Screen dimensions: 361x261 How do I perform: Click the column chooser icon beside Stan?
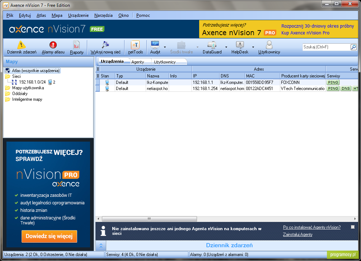pos(98,76)
